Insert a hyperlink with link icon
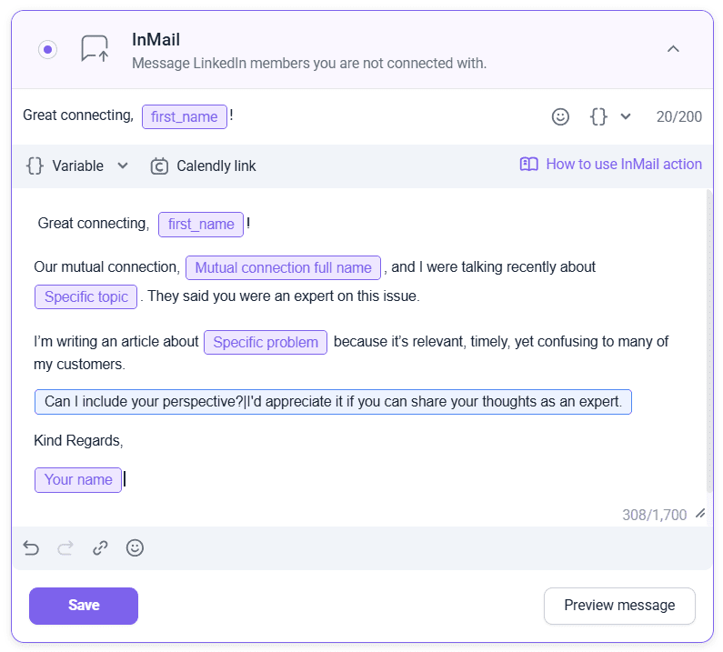Image resolution: width=723 pixels, height=652 pixels. click(100, 548)
